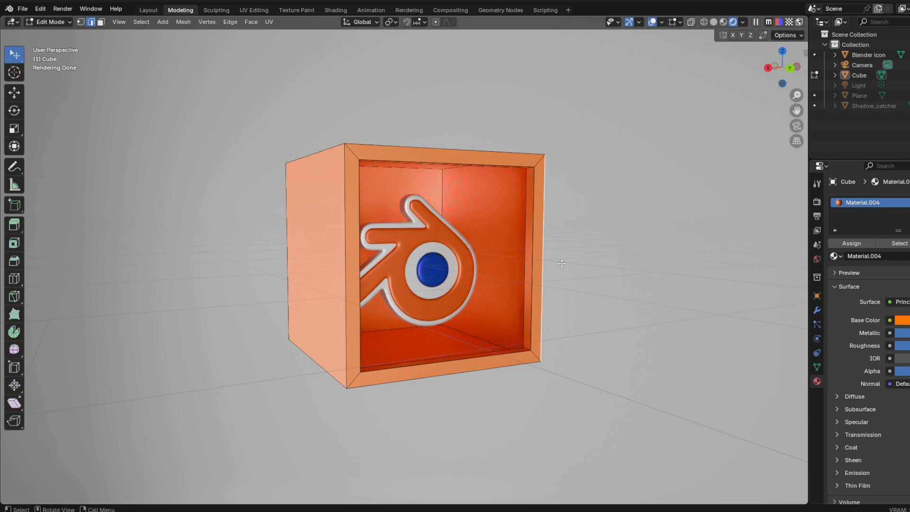Image resolution: width=910 pixels, height=512 pixels.
Task: Select the Knife tool
Action: tap(14, 297)
